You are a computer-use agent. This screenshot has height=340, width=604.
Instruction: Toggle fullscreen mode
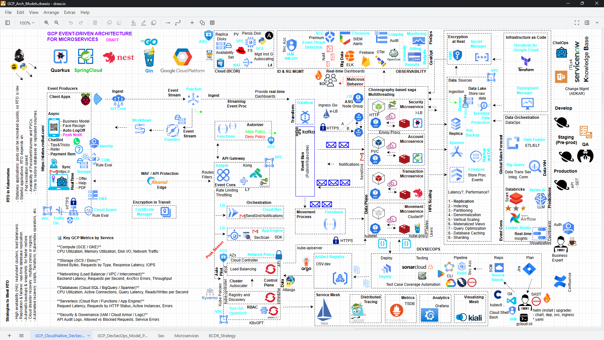(x=577, y=23)
